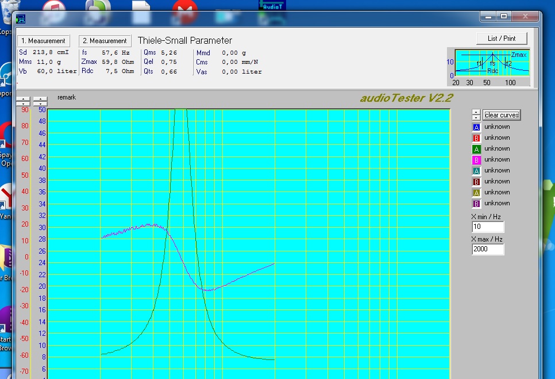Open the List / Print dialog
This screenshot has height=379, width=555.
502,39
